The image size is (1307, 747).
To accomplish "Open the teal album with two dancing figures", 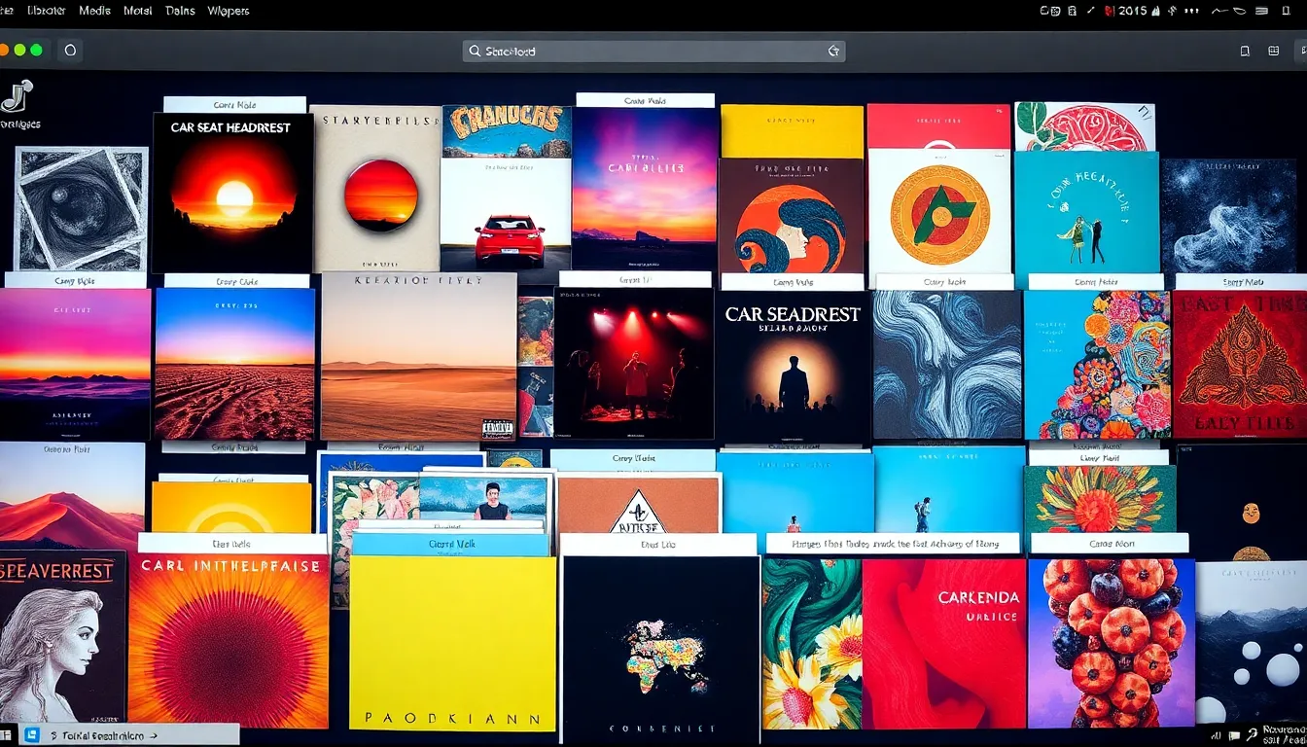I will click(1086, 213).
